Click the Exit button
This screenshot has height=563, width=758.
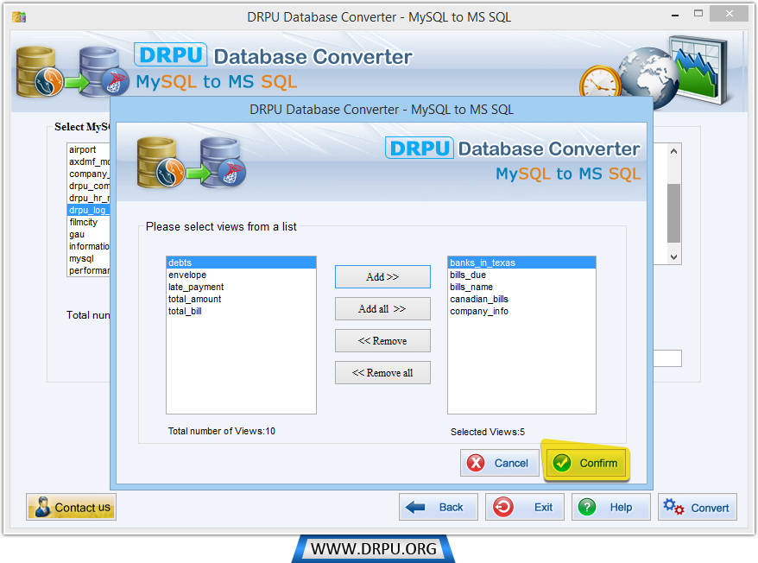click(525, 507)
